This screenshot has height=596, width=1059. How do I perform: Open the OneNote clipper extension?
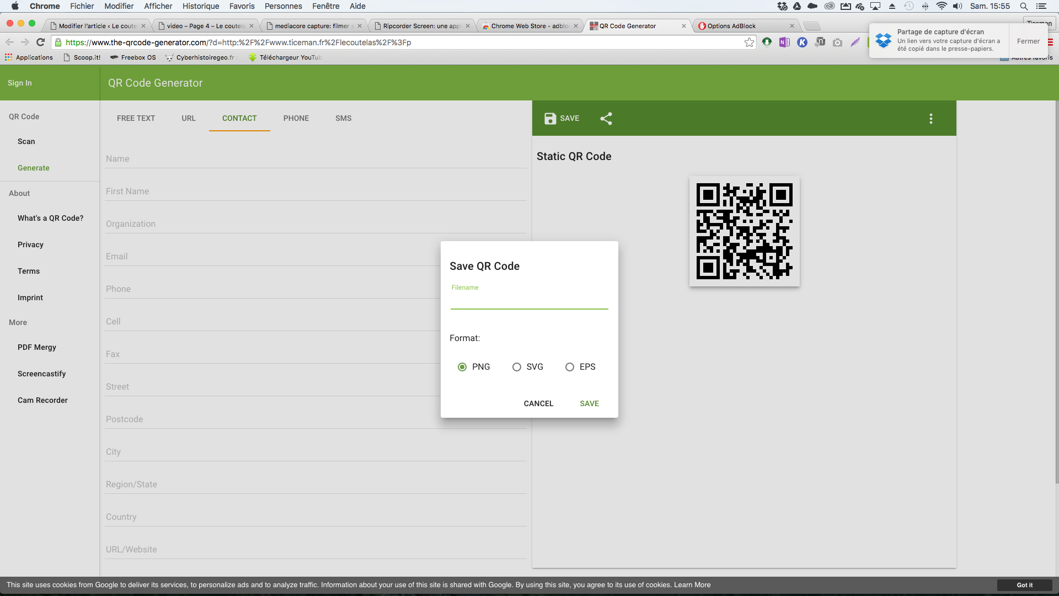click(784, 42)
